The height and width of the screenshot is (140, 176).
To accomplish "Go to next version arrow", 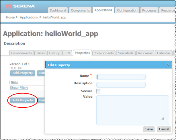I will (x=15, y=68).
